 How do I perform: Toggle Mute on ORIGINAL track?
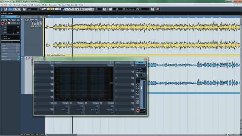pos(27,20)
